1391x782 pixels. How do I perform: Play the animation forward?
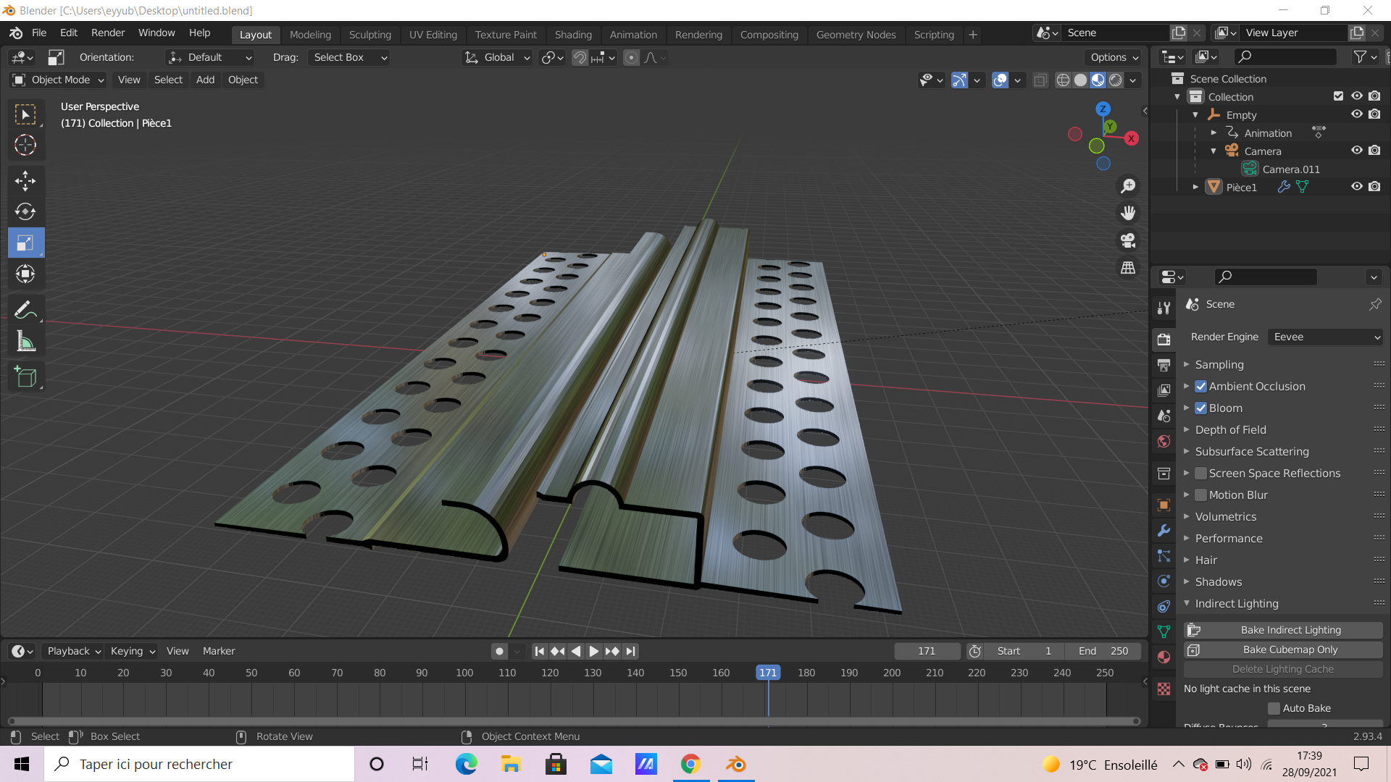[x=593, y=651]
